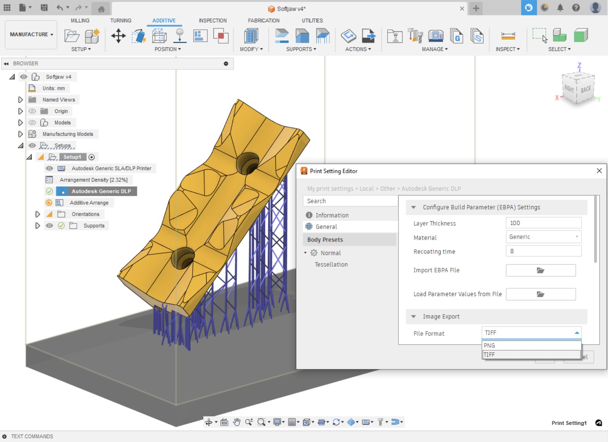Click the Measure tool in Inspect group
The width and height of the screenshot is (608, 442).
508,36
